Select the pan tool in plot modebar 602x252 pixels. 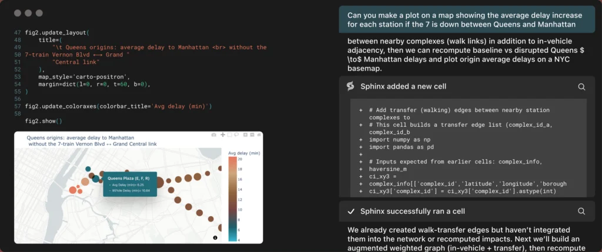[x=223, y=135]
